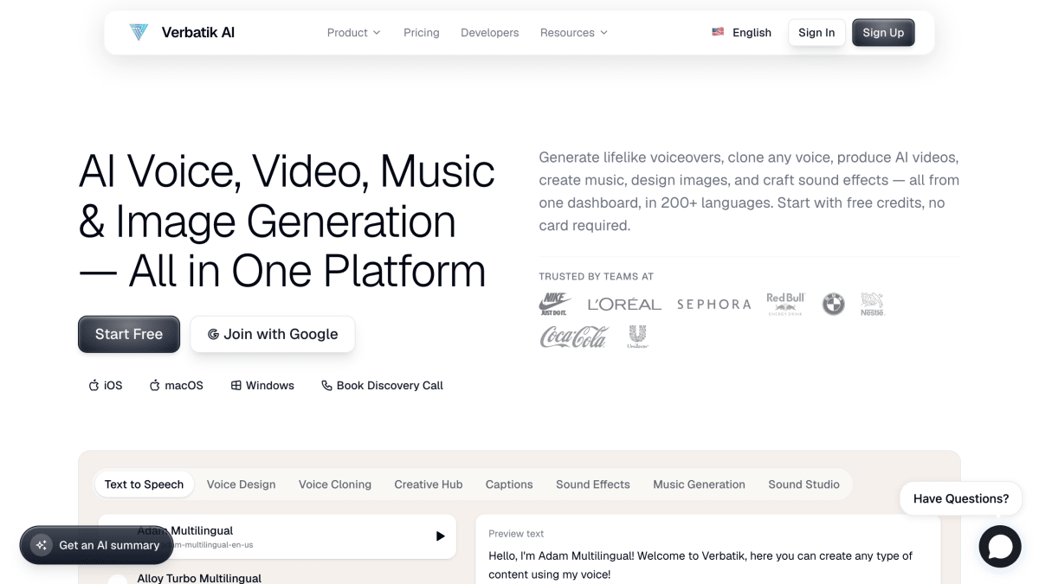Open the Sound Studio tab

[803, 485]
